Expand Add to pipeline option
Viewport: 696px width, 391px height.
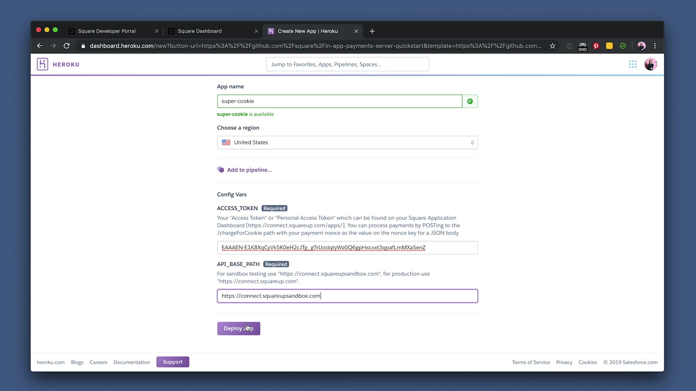[x=249, y=170]
